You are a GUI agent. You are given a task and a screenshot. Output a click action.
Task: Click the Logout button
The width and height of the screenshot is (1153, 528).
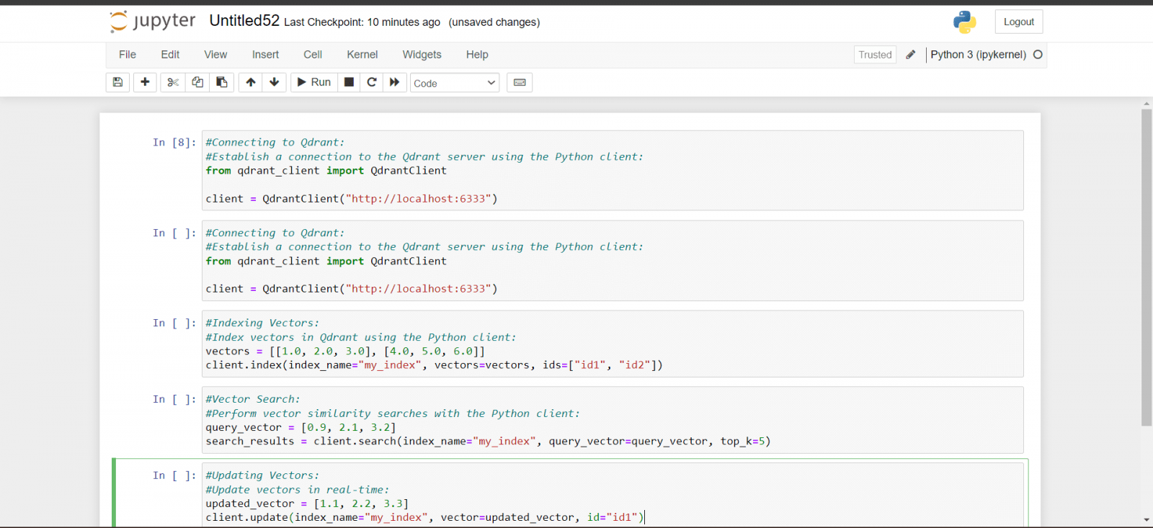tap(1019, 22)
